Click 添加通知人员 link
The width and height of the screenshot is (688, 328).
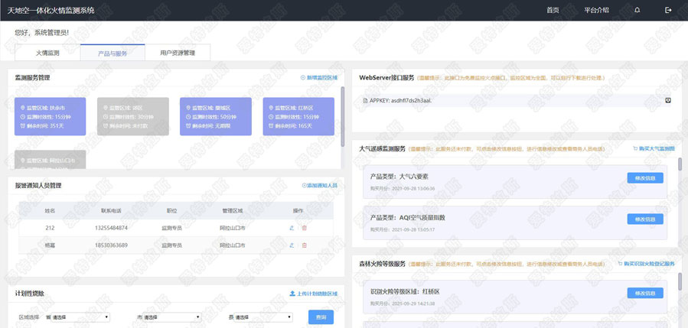(x=319, y=186)
